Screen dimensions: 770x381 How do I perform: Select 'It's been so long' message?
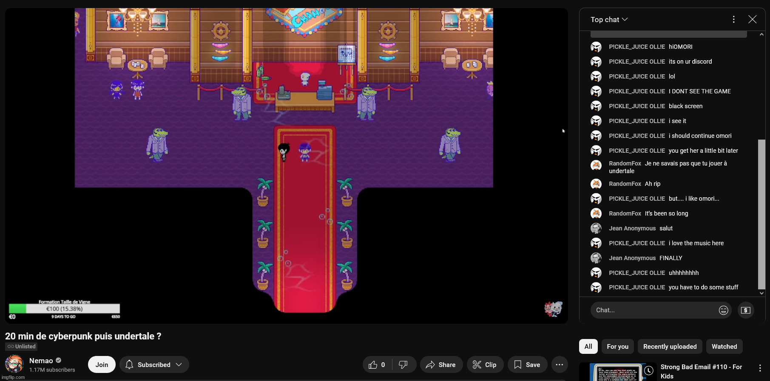pos(666,213)
